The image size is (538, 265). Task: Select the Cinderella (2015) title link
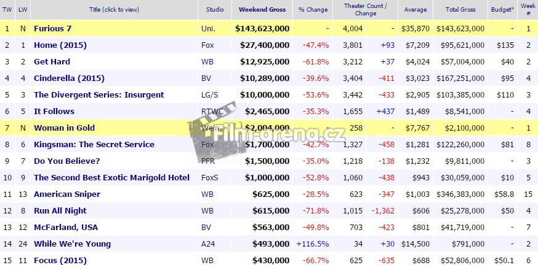point(69,78)
